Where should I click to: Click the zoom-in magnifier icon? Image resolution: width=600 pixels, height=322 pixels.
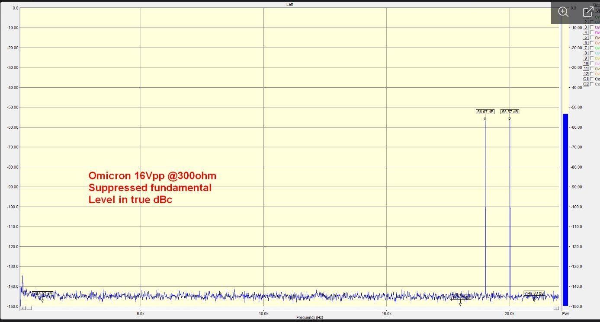[x=563, y=12]
